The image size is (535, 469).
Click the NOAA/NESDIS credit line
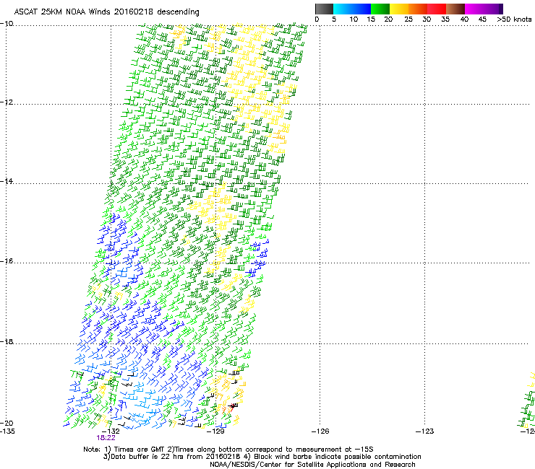click(x=312, y=465)
